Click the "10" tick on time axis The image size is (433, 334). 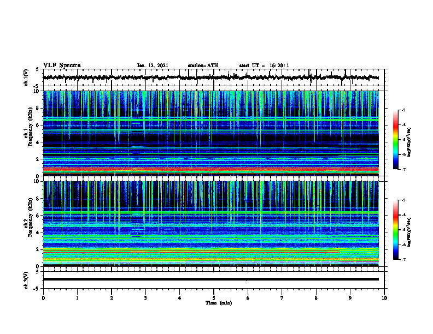pos(384,298)
